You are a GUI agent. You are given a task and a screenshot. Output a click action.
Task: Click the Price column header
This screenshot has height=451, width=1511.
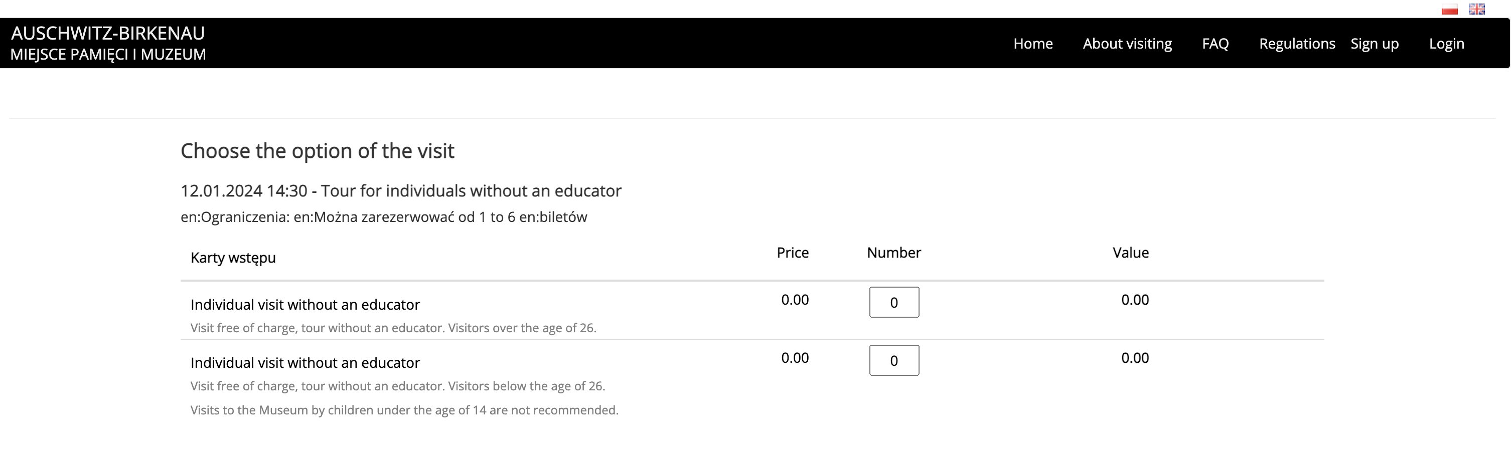click(x=793, y=253)
